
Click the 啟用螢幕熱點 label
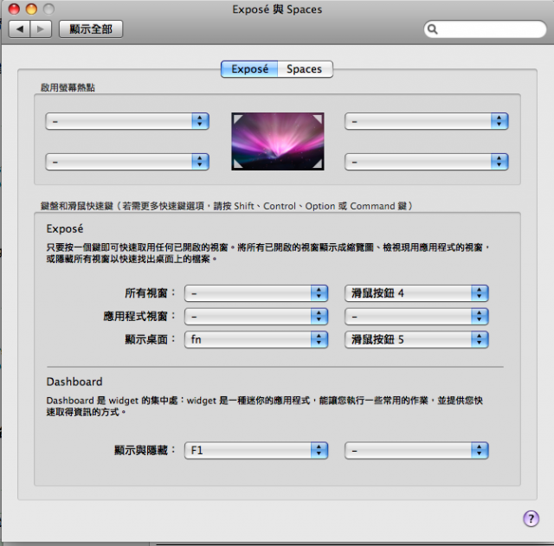68,87
